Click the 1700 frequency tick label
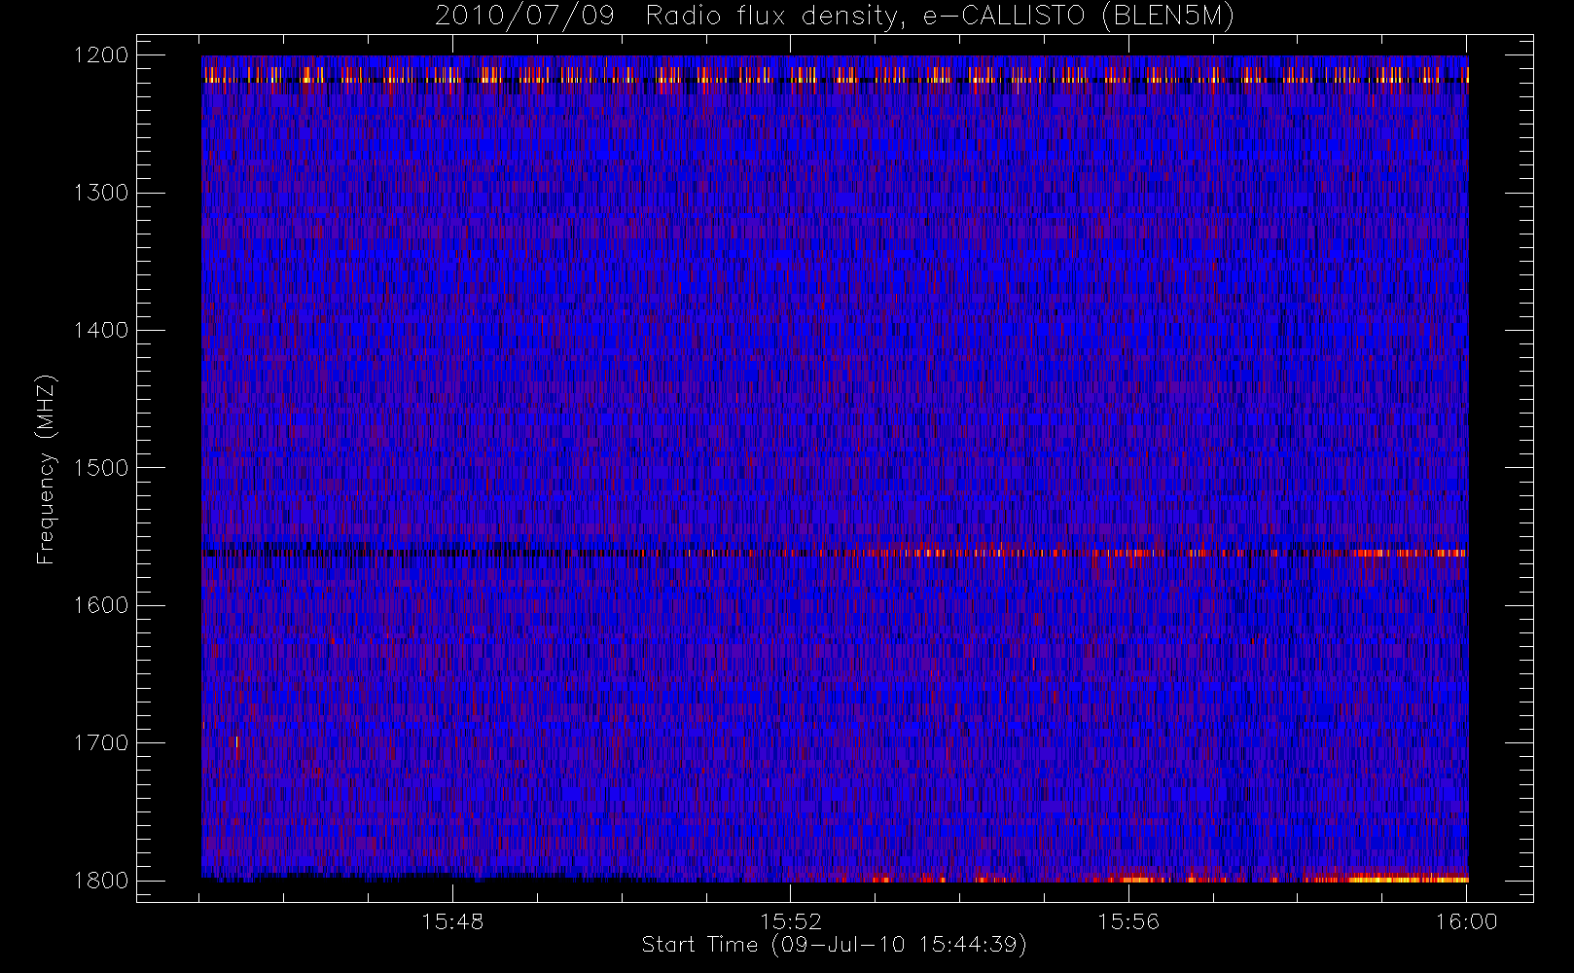Viewport: 1574px width, 973px height. pos(101,743)
